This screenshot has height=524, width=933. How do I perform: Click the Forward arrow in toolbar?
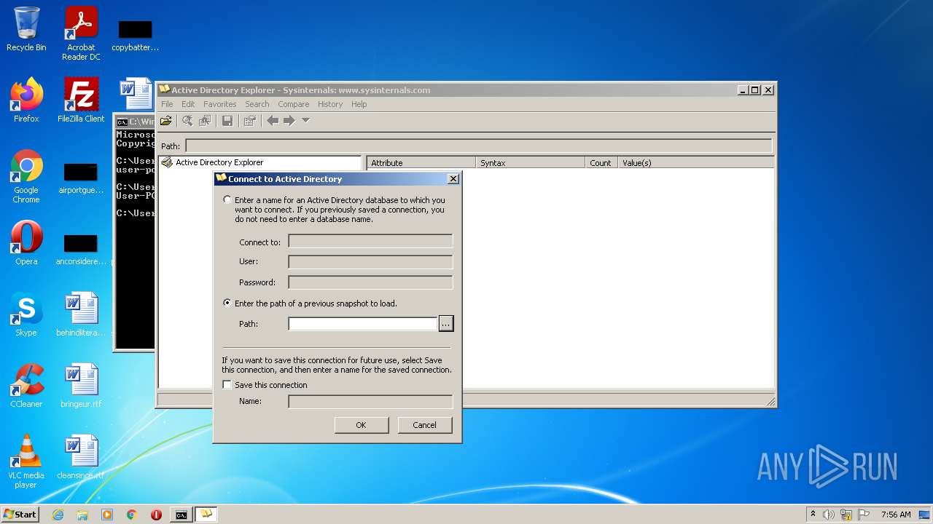point(289,121)
